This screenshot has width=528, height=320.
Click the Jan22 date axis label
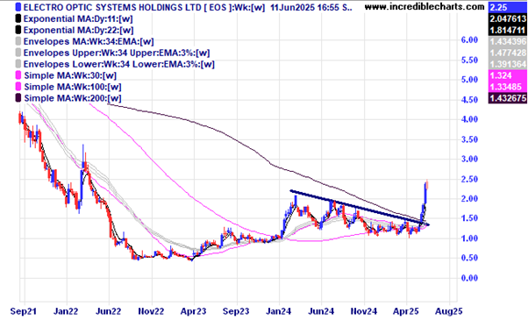point(67,311)
